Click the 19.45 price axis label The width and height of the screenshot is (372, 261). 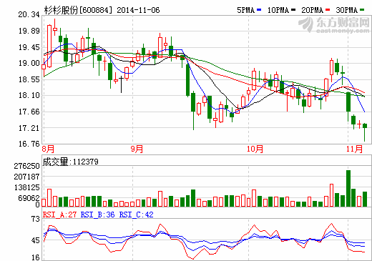[29, 47]
